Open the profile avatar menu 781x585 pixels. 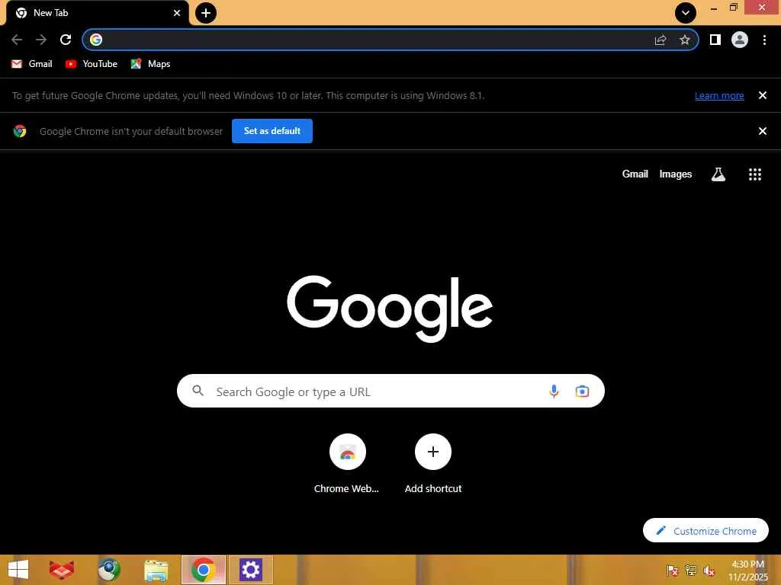pos(740,40)
